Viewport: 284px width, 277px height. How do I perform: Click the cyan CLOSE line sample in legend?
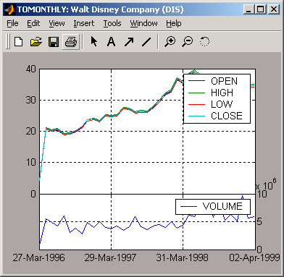(196, 116)
